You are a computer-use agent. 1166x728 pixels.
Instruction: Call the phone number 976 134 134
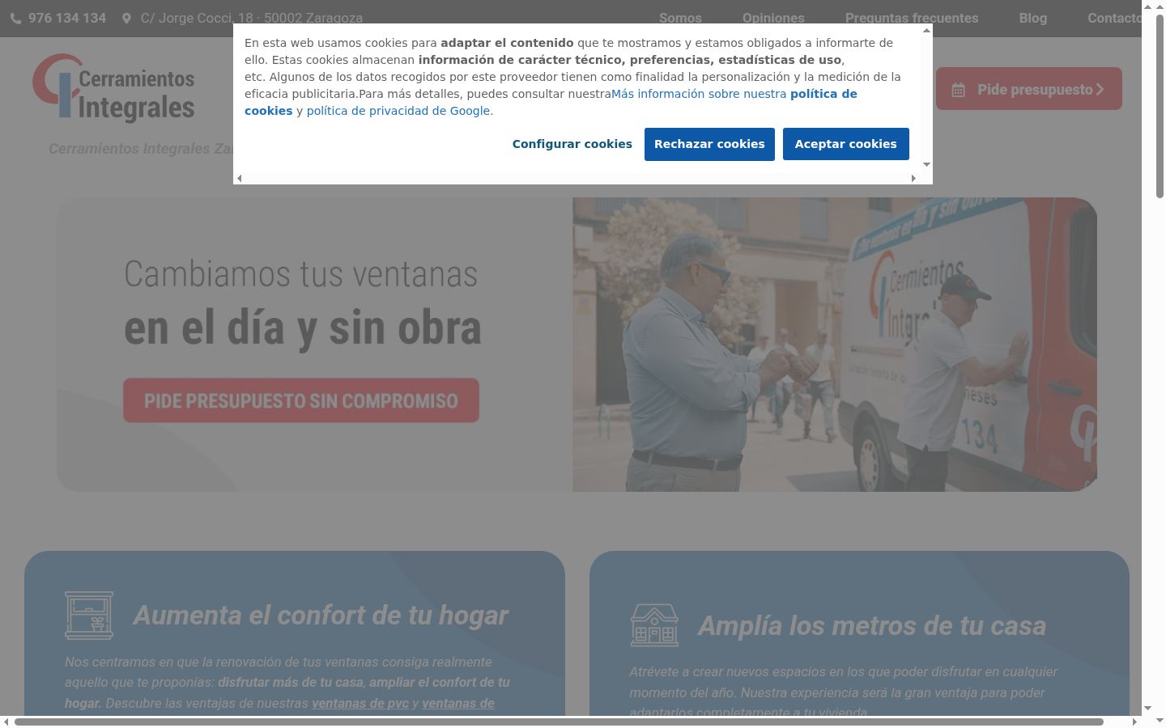coord(67,18)
